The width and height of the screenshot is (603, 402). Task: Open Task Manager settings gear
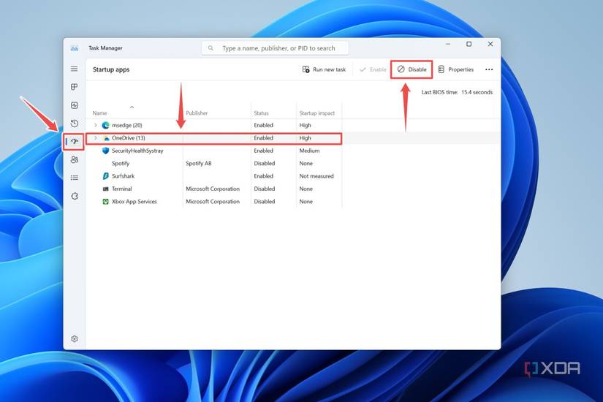coord(75,339)
